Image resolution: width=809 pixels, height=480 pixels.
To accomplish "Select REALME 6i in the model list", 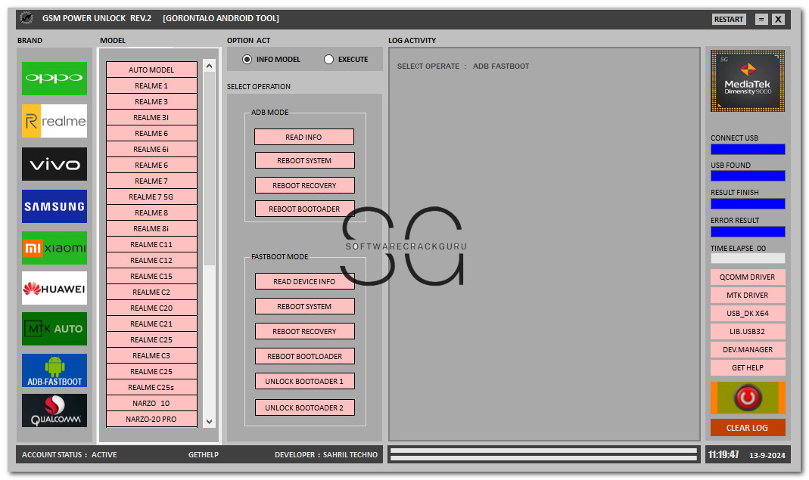I will [151, 149].
